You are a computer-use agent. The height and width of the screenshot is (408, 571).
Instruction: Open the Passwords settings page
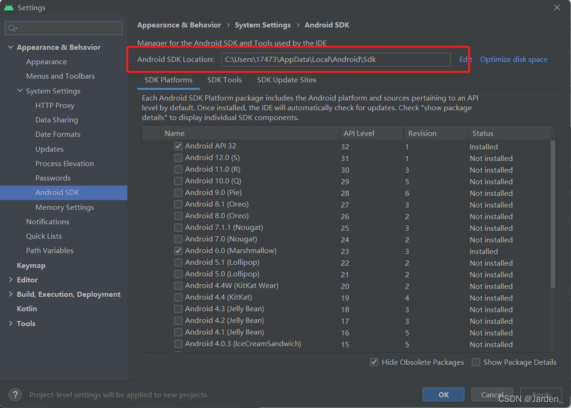pos(53,178)
